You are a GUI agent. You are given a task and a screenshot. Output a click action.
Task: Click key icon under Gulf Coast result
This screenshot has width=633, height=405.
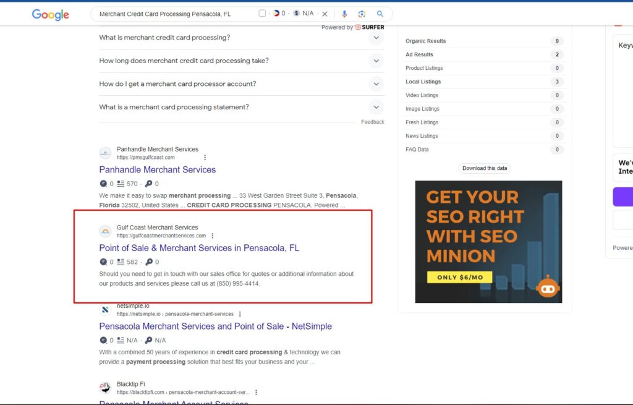pyautogui.click(x=149, y=262)
